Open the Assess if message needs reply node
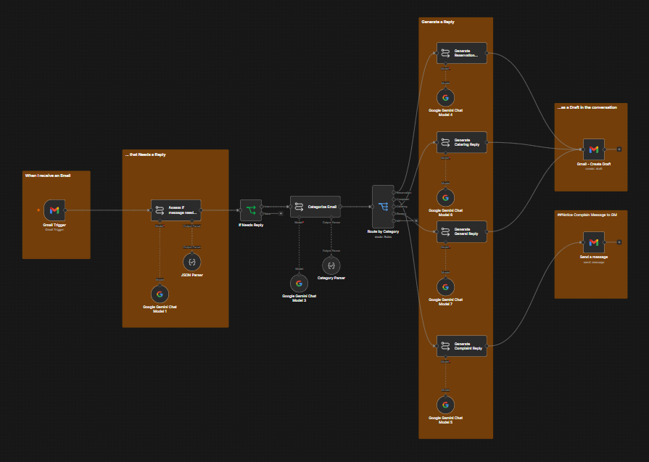 [x=176, y=210]
